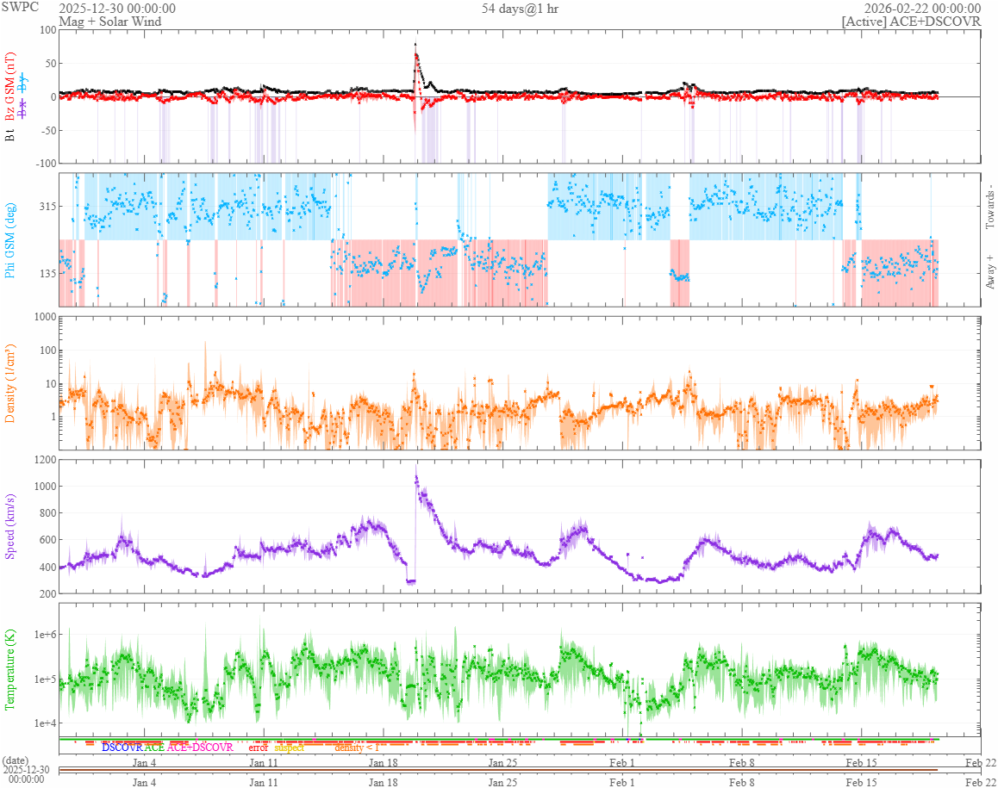Click the 'density < 1' legend entry
Viewport: 998px width, 788px height.
(357, 748)
